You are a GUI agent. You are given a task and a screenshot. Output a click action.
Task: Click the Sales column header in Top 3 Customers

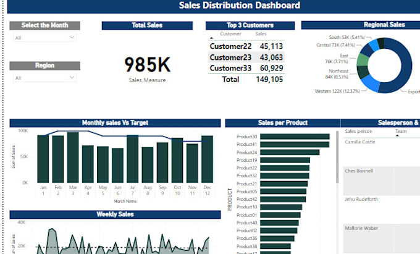pyautogui.click(x=261, y=34)
